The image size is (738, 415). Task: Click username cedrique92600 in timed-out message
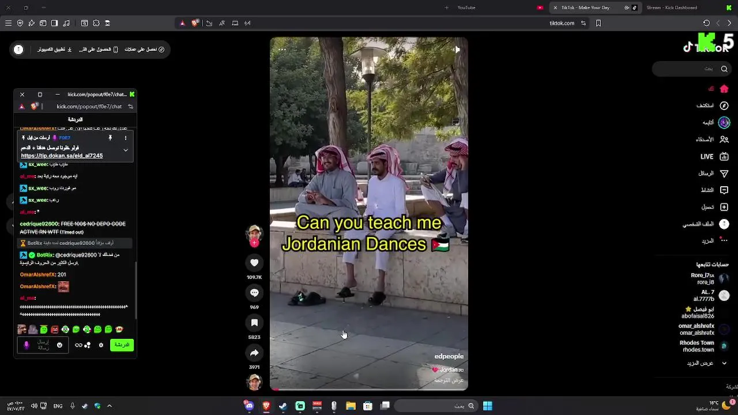coord(39,224)
